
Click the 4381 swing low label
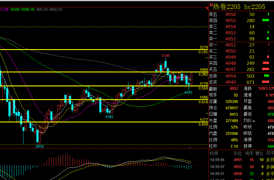coord(109,117)
